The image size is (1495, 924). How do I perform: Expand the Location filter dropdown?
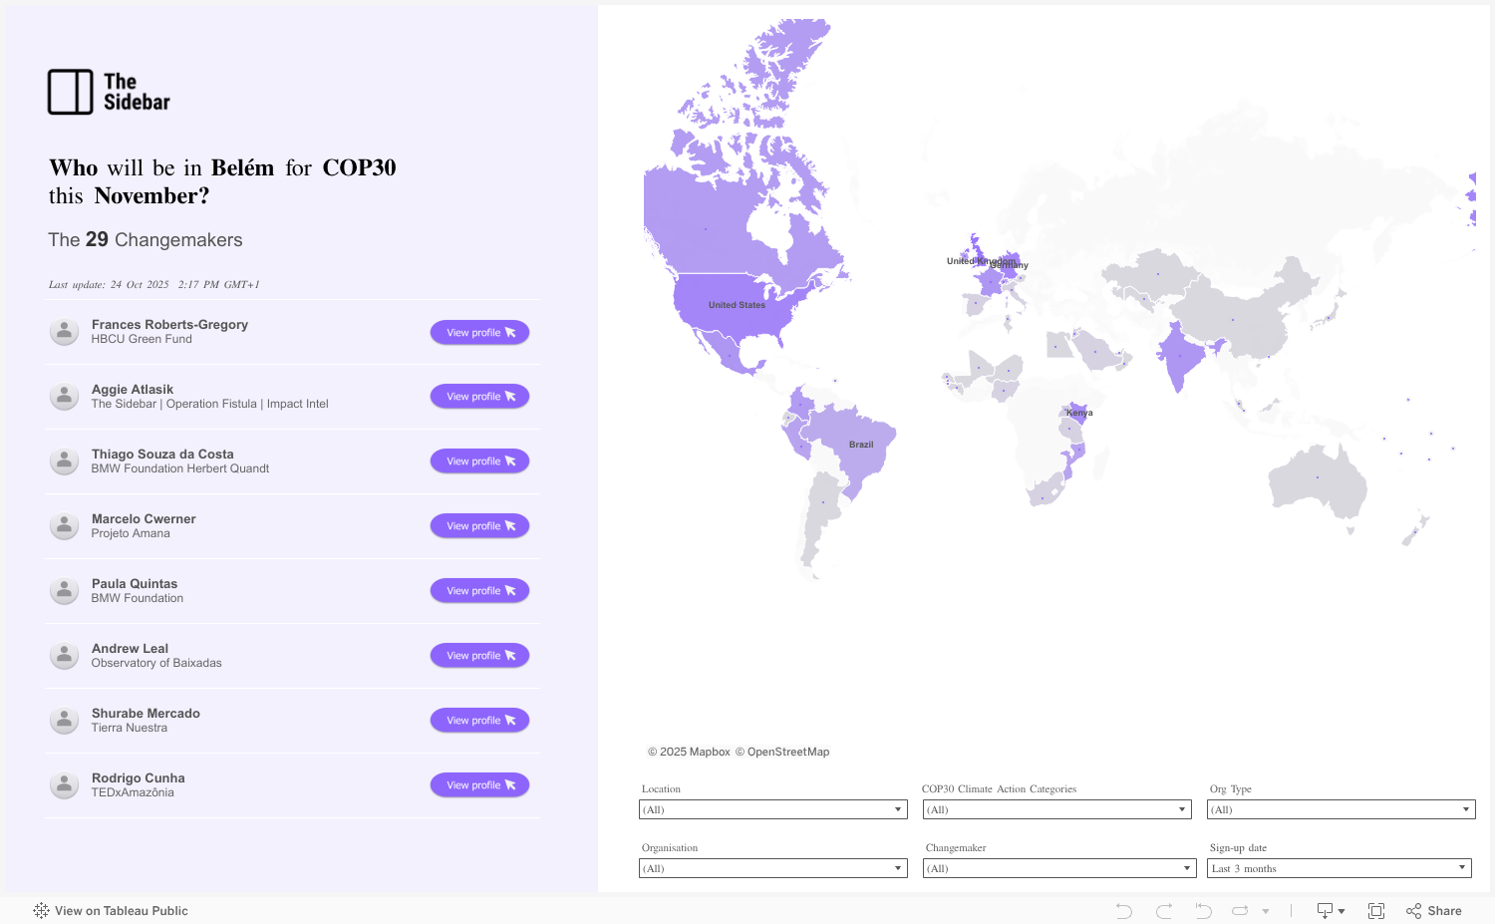click(772, 809)
